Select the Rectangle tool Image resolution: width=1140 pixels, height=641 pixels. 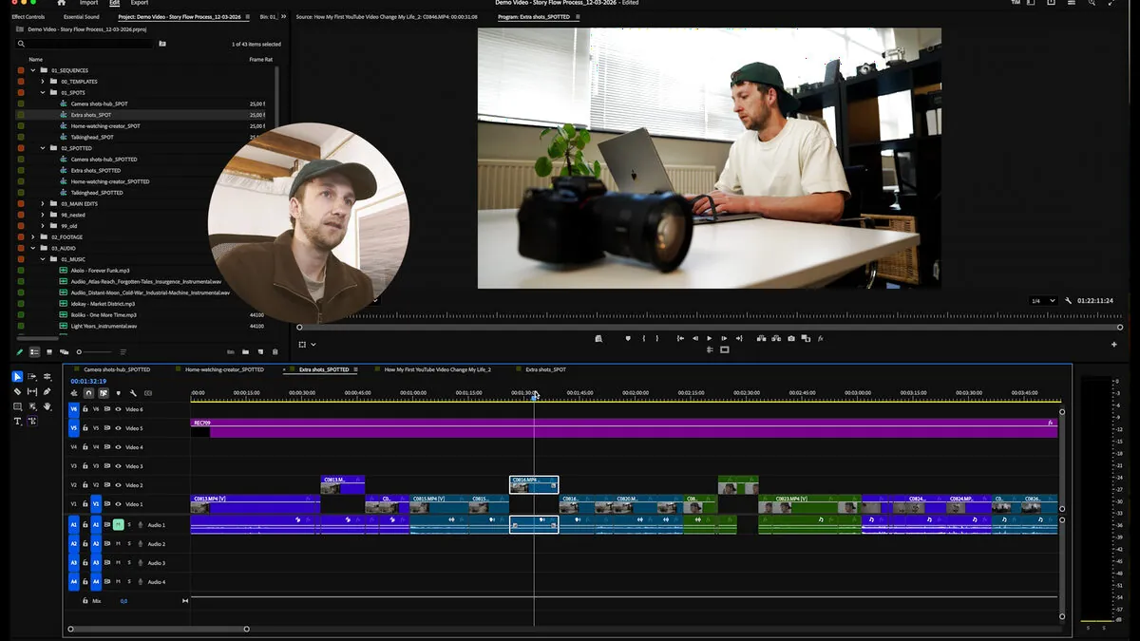[17, 406]
